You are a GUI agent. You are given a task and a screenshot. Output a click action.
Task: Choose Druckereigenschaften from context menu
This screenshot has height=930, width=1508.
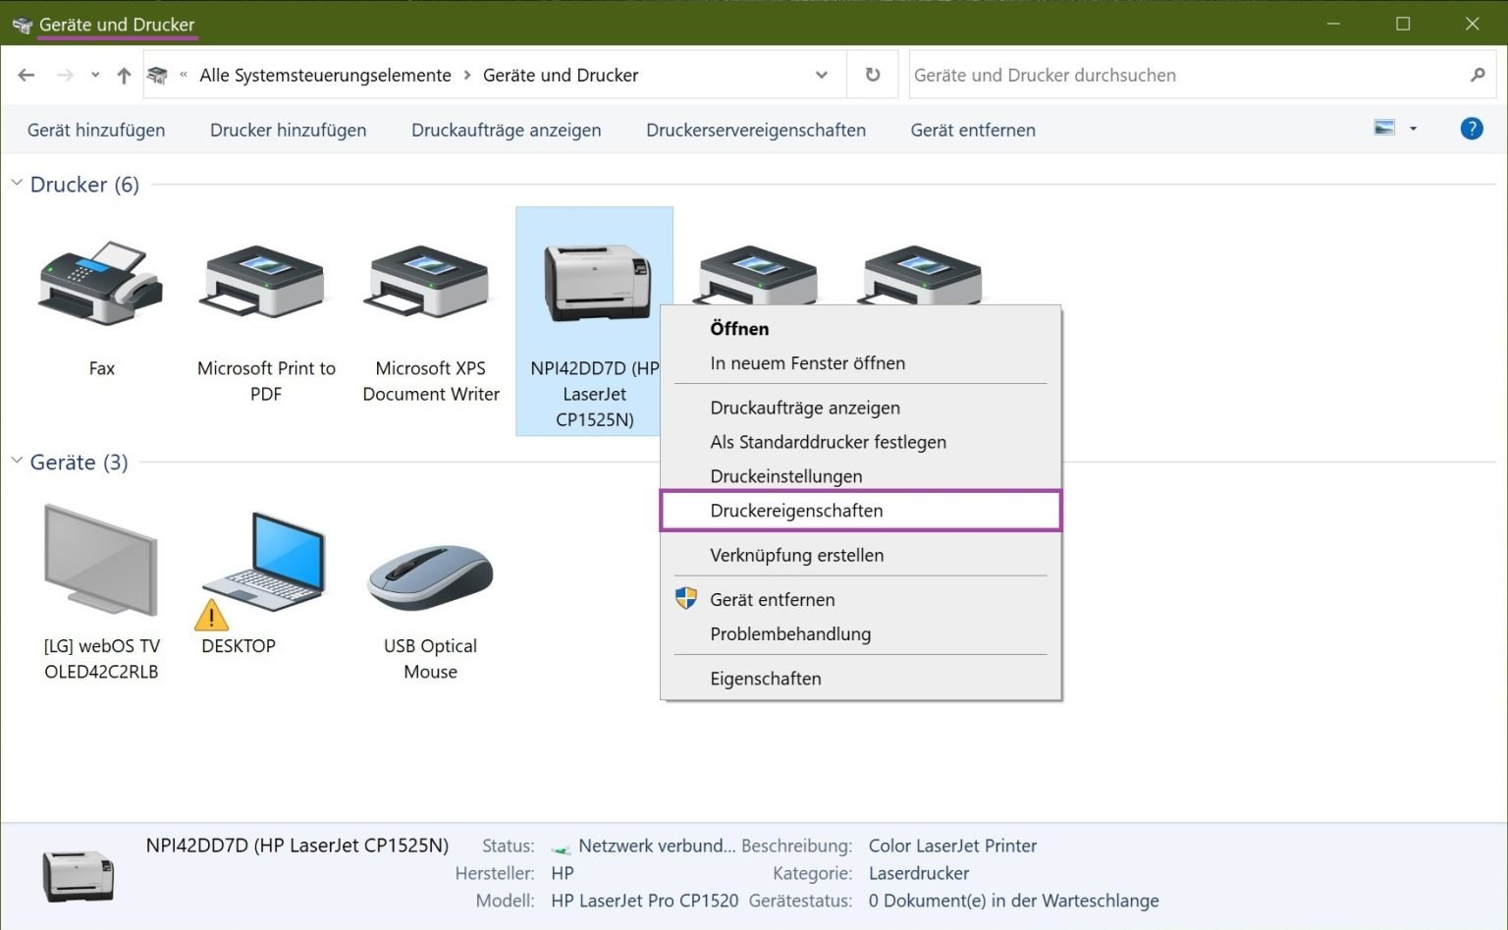click(796, 510)
